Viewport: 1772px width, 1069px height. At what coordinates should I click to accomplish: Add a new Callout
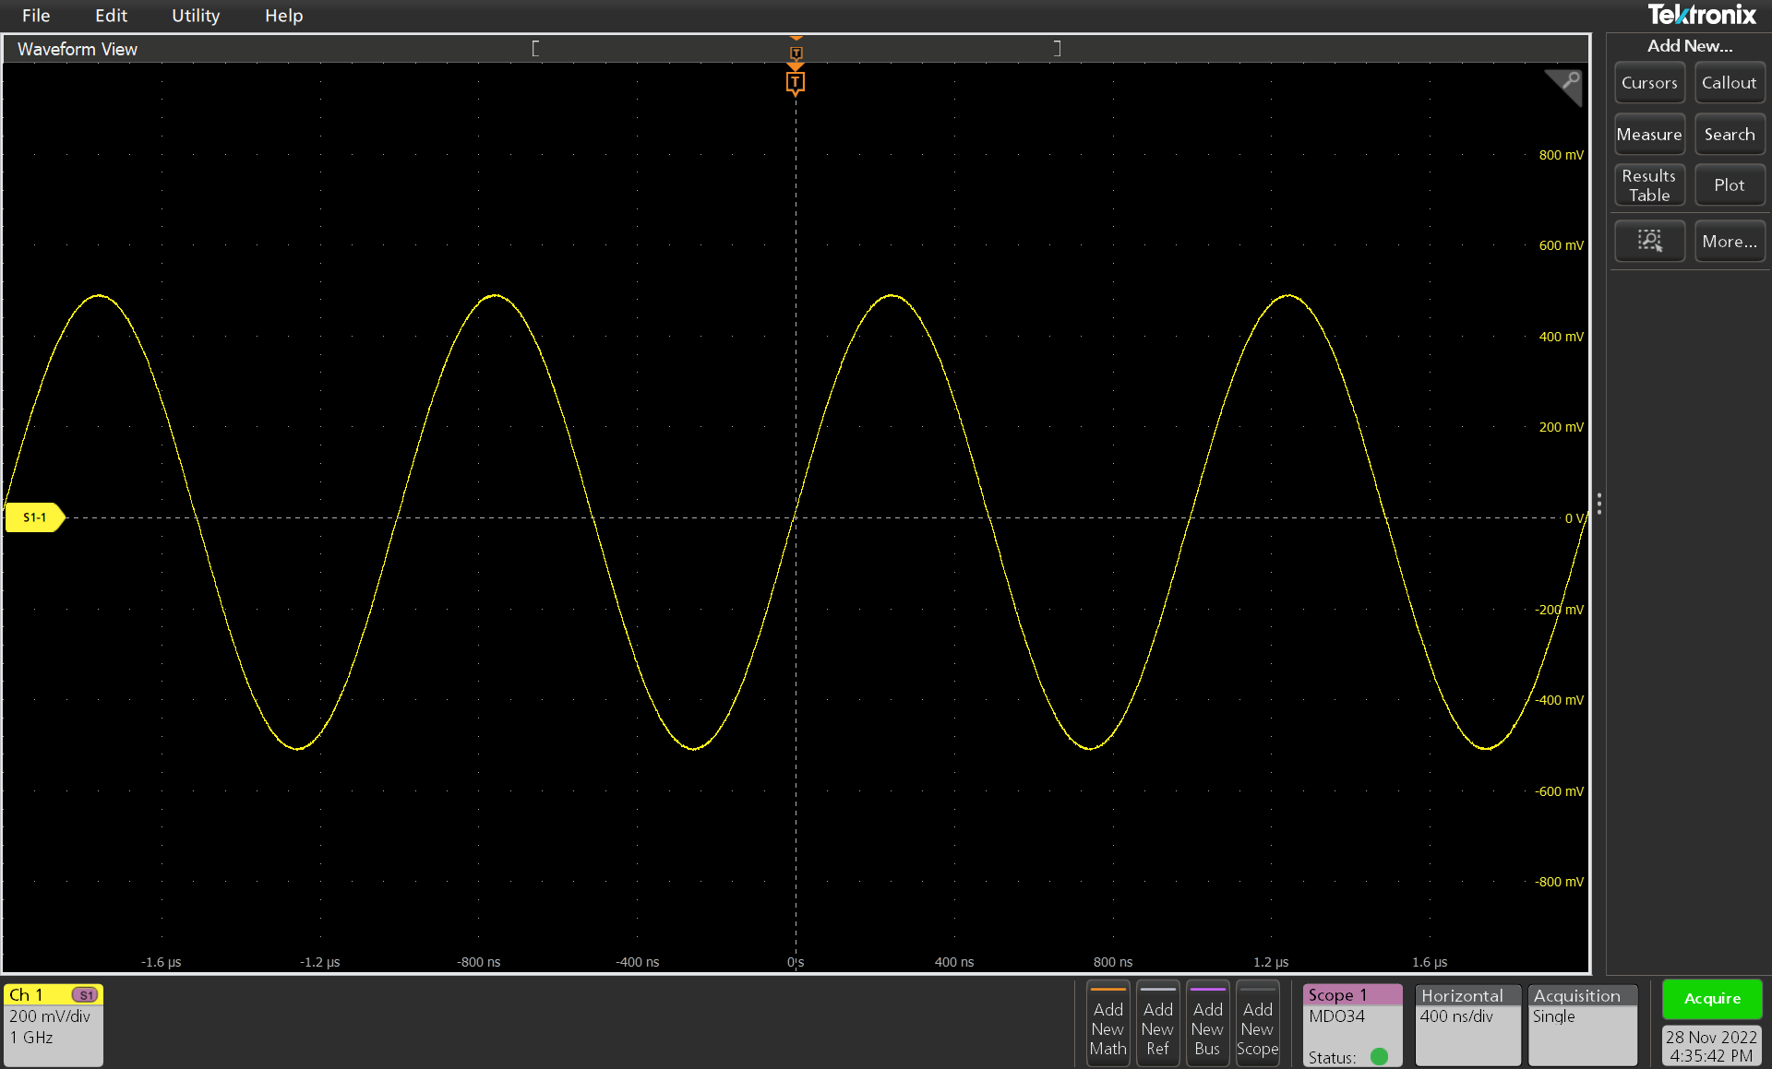tap(1729, 83)
